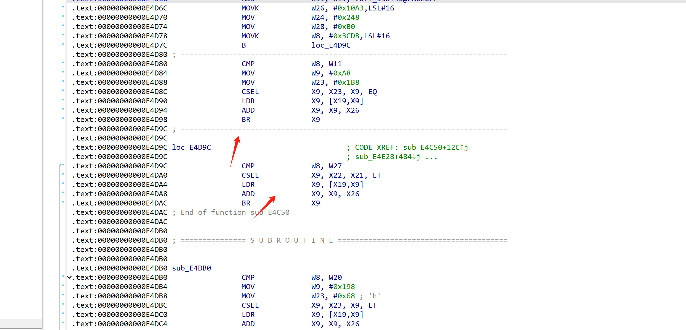Click the jump arrow marker beside E4D9C CMP
686x330 pixels.
pyautogui.click(x=60, y=165)
